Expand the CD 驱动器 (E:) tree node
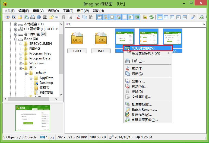The image size is (209, 143). click(x=15, y=29)
